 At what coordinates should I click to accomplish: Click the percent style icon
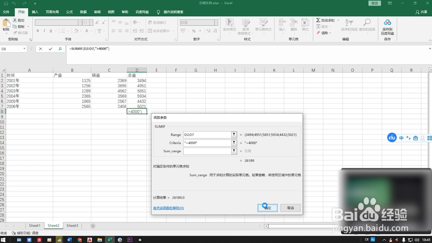tap(194, 31)
